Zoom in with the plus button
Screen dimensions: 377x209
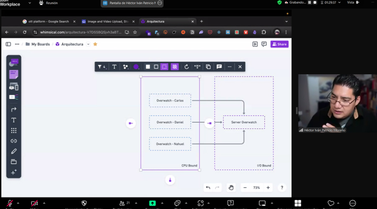(x=268, y=188)
